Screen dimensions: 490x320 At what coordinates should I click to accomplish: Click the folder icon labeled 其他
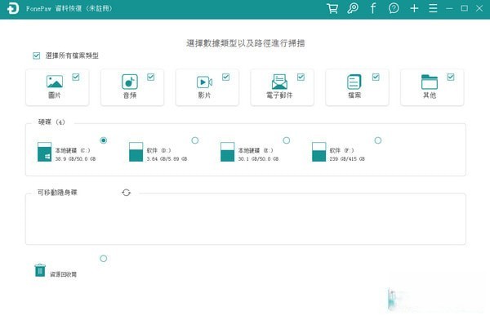(430, 82)
